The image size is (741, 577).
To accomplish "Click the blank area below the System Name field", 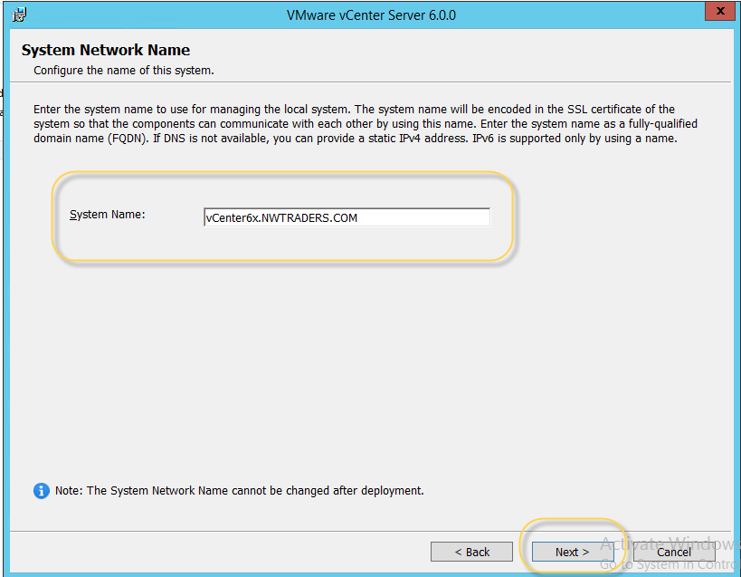I will (x=362, y=362).
